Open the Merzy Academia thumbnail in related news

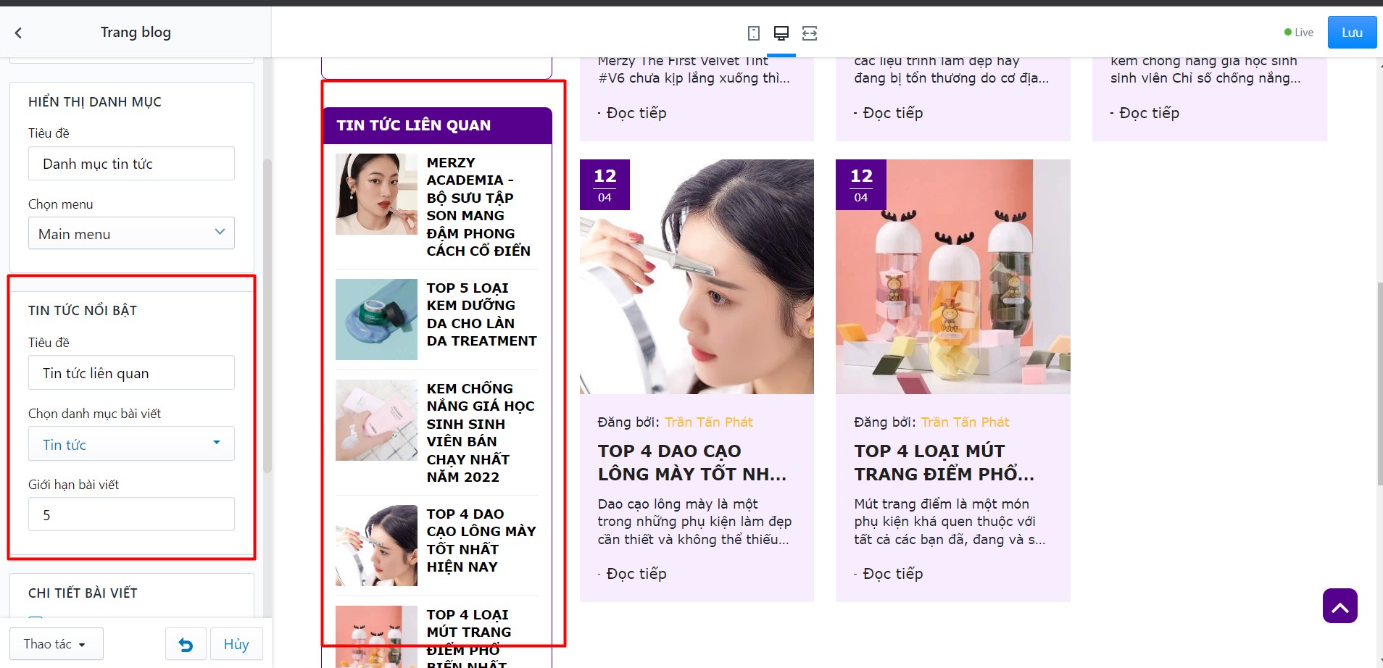[376, 194]
